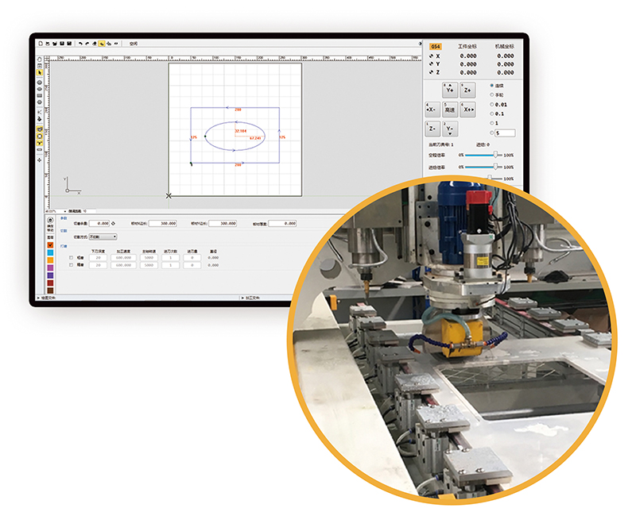This screenshot has height=531, width=636.
Task: Click the custom step value field showing 5
Action: [506, 133]
